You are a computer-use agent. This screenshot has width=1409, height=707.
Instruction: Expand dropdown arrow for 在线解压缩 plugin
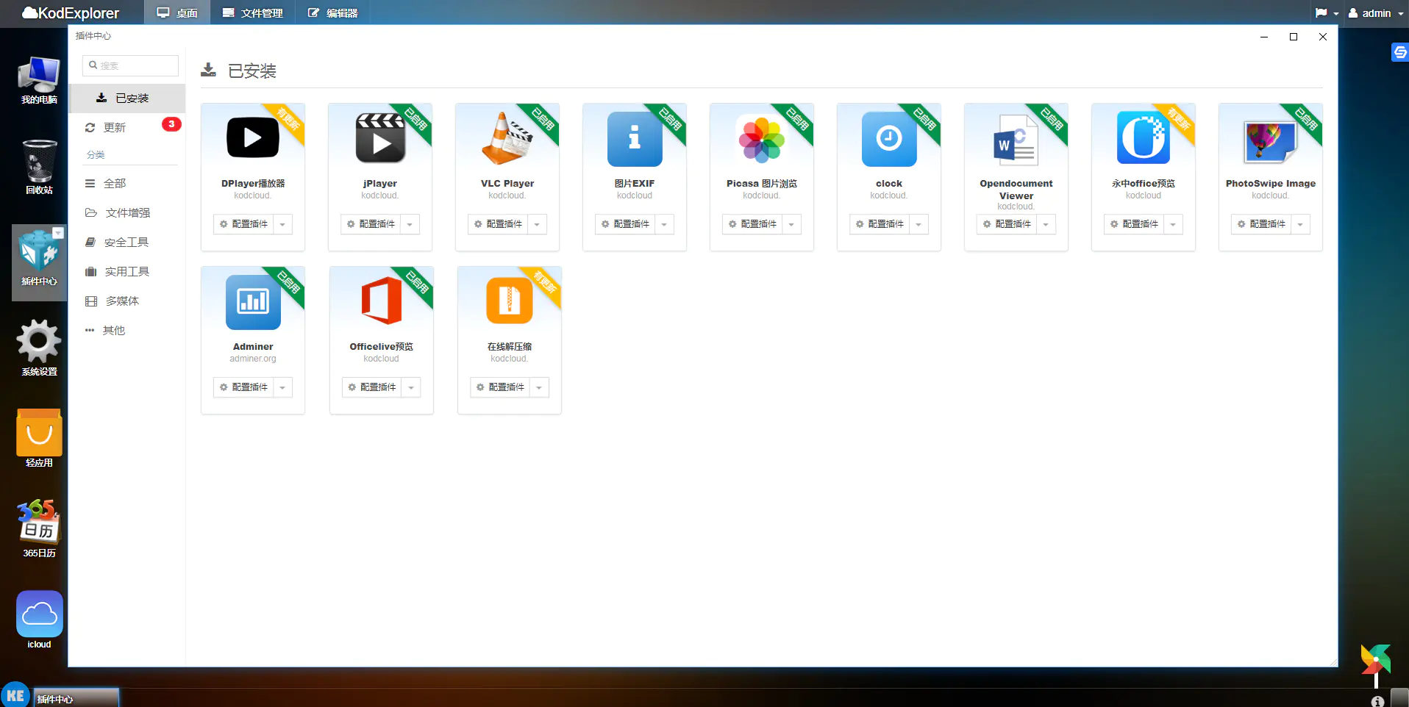pyautogui.click(x=539, y=387)
